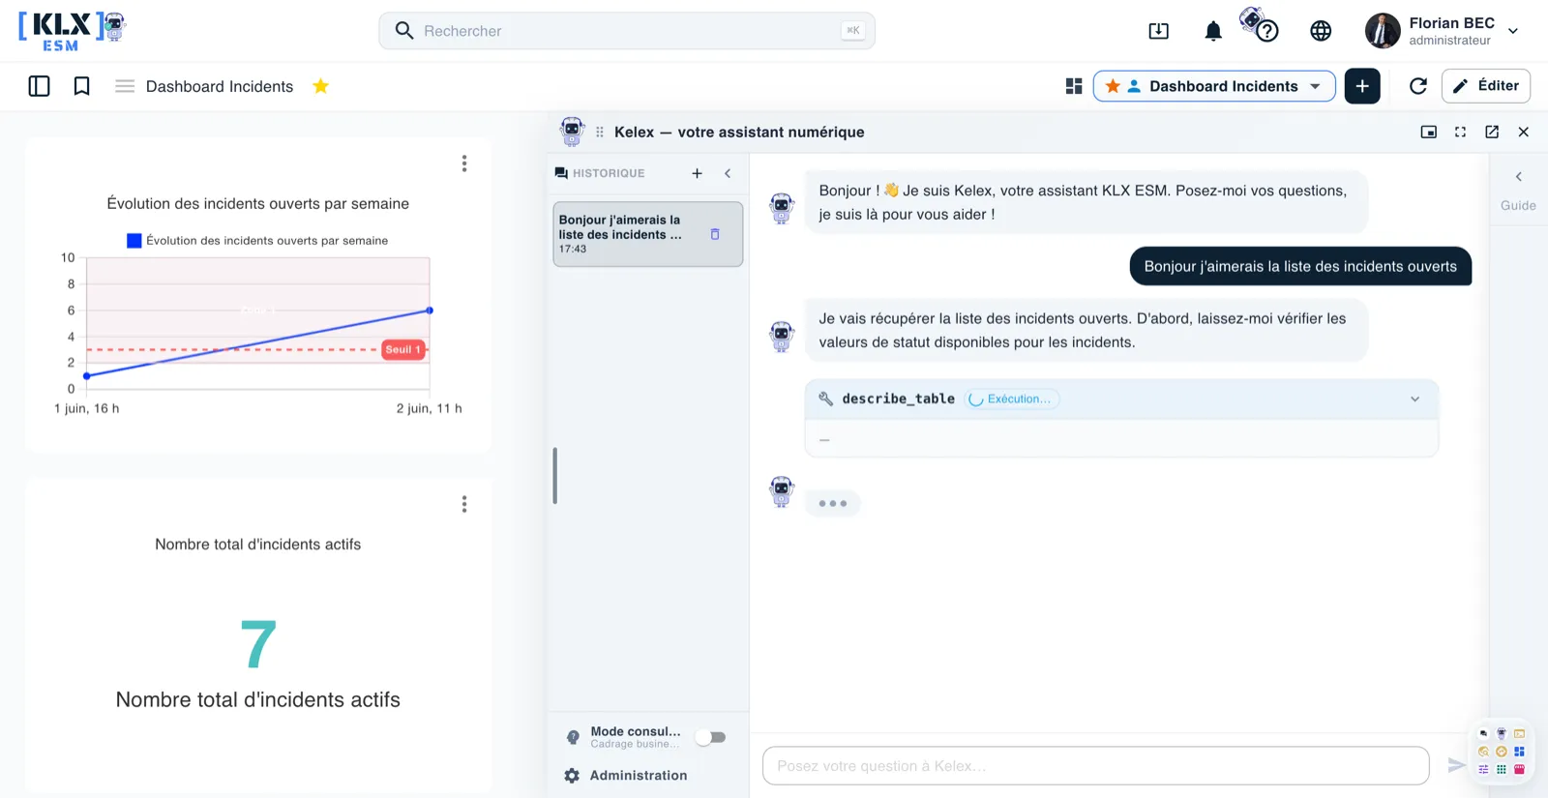
Task: Start a new conversation with plus
Action: pyautogui.click(x=697, y=173)
